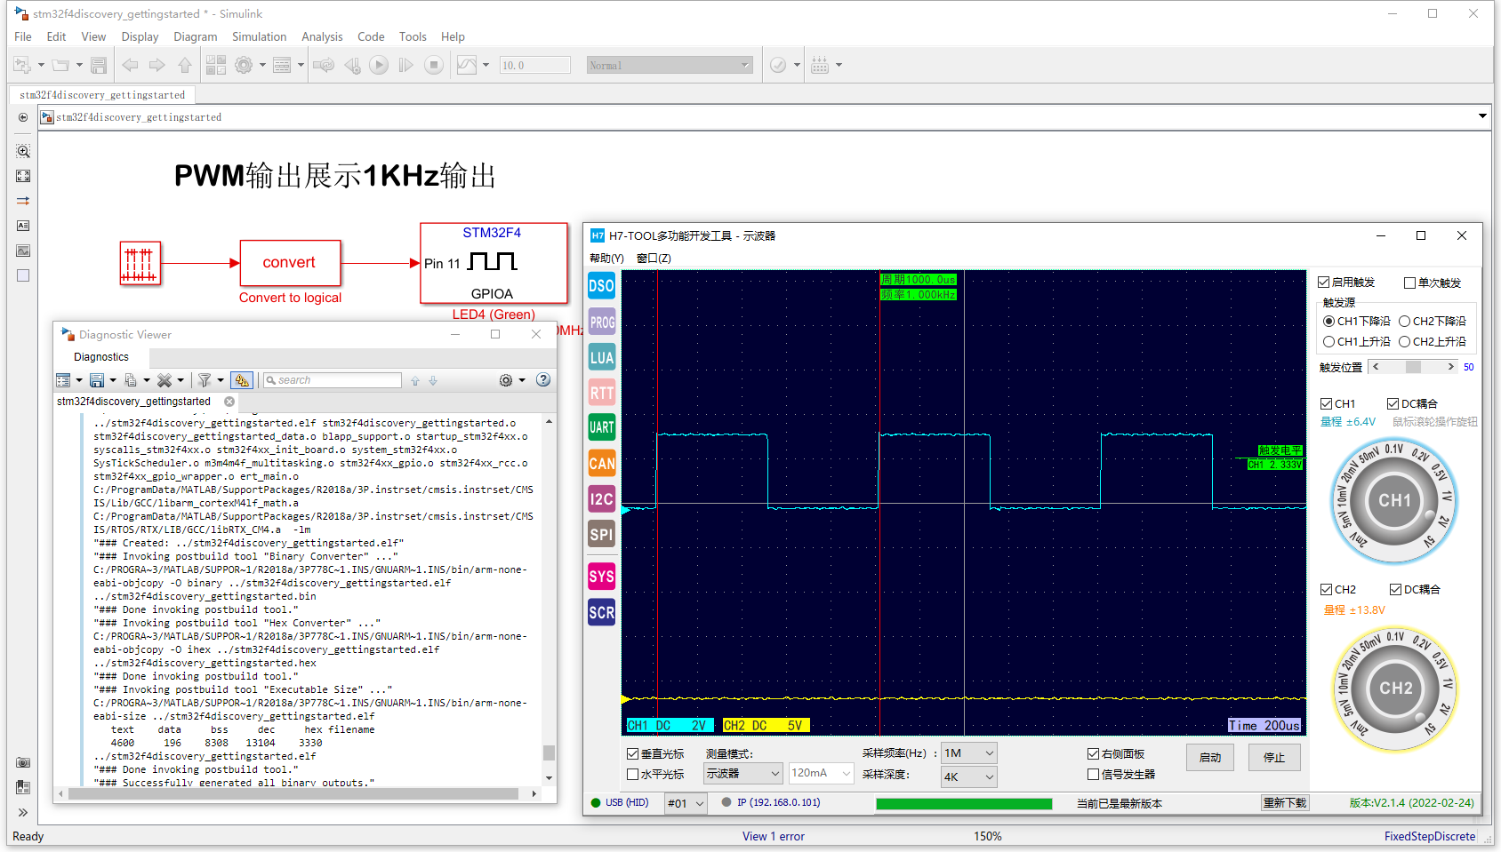Open the RTT viewer tool
The width and height of the screenshot is (1501, 852).
point(602,393)
